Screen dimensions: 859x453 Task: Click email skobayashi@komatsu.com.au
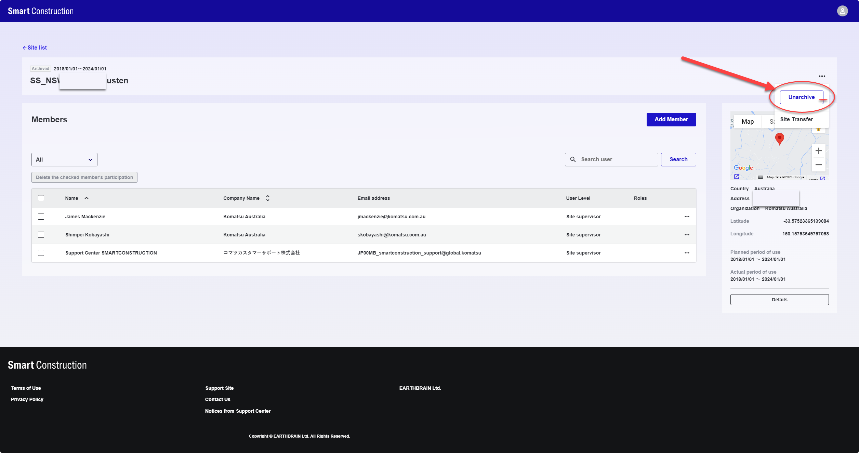(392, 235)
